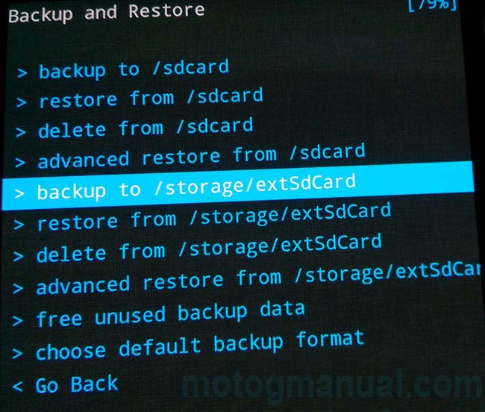Image resolution: width=485 pixels, height=412 pixels.
Task: Choose delete from /sdcard option
Action: point(145,128)
